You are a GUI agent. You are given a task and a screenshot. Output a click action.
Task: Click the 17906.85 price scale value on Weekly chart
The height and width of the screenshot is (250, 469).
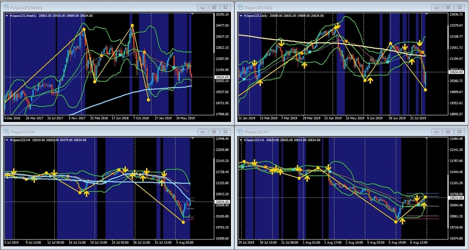pos(222,114)
